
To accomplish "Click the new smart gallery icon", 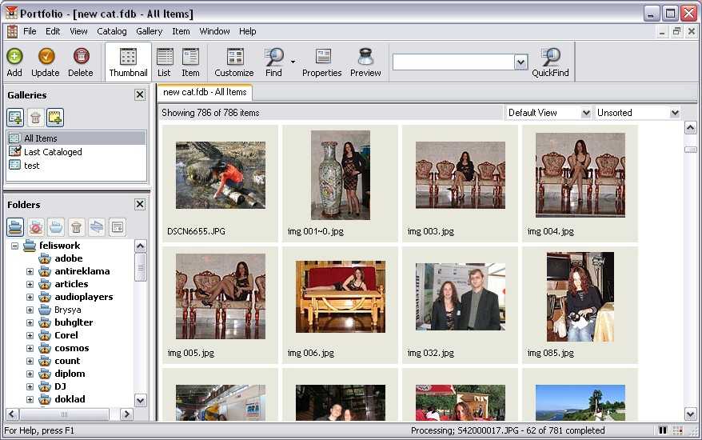I will click(x=54, y=118).
